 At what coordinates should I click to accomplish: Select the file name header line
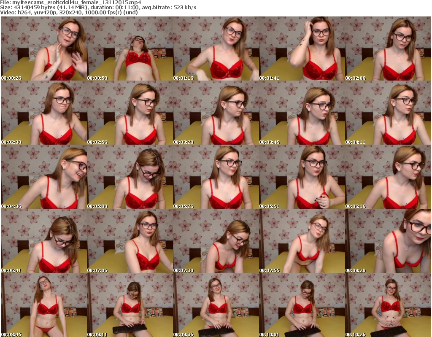[x=70, y=3]
